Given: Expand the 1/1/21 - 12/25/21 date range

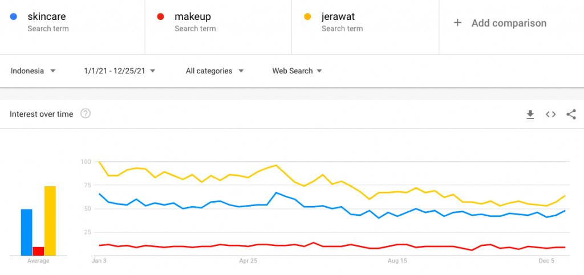Looking at the screenshot, I should (x=120, y=71).
